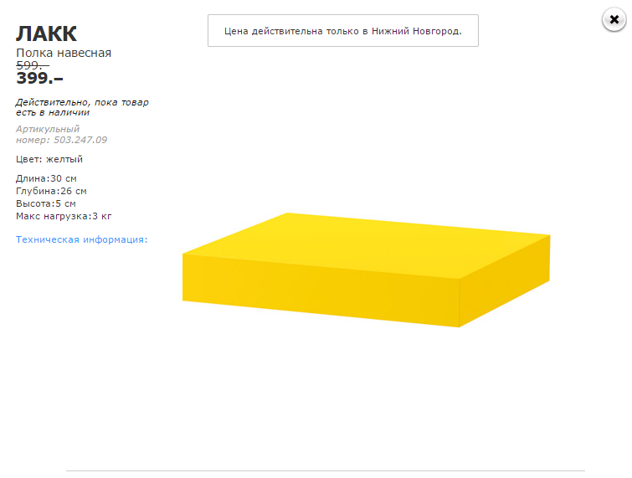Click the Макс нагрузка: 3 кг line
This screenshot has width=632, height=478.
pyautogui.click(x=64, y=216)
